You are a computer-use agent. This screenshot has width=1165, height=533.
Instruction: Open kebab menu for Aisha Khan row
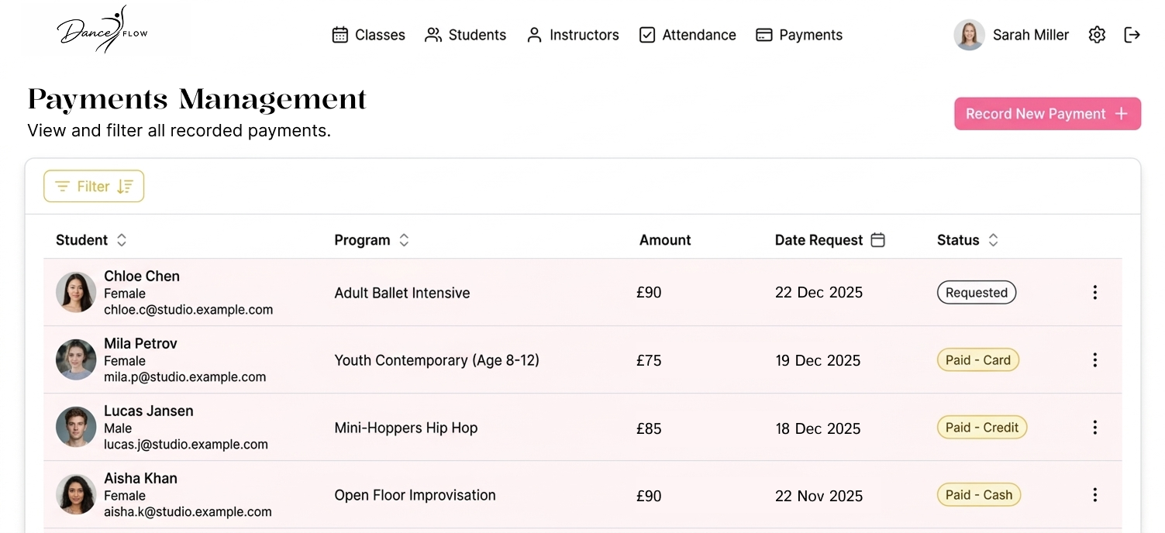click(1094, 494)
